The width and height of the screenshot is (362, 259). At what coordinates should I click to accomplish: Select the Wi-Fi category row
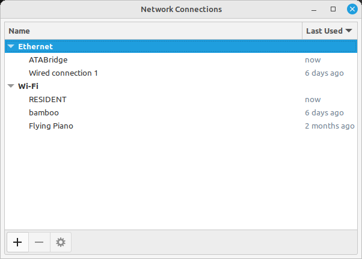coord(28,86)
